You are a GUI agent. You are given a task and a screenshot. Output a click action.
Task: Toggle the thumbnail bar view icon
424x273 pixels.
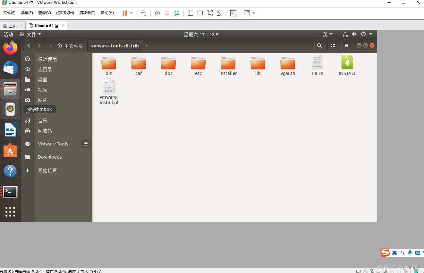(200, 13)
